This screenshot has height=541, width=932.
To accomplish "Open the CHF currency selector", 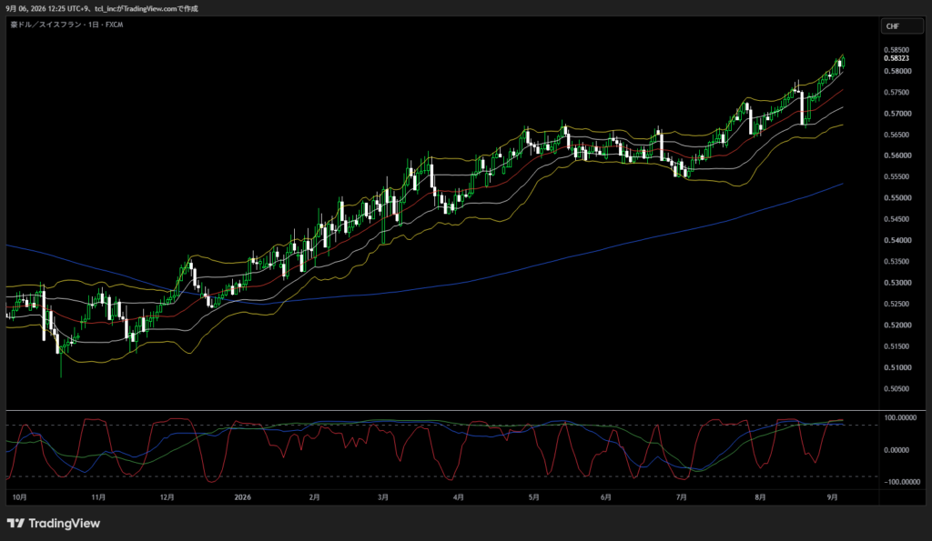I will coord(902,26).
